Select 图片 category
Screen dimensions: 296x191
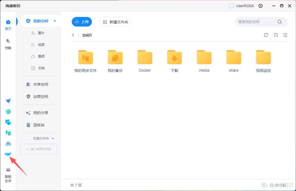[38, 33]
